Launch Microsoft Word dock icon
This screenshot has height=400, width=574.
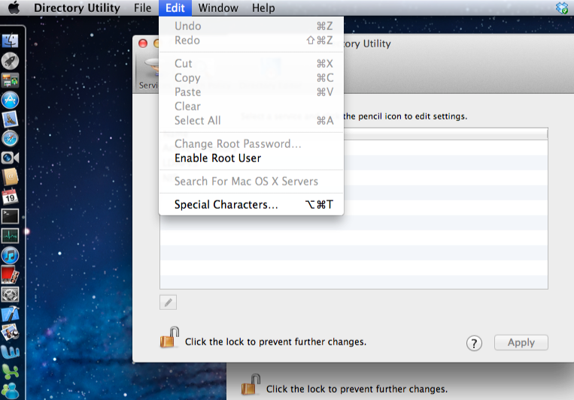pos(11,352)
